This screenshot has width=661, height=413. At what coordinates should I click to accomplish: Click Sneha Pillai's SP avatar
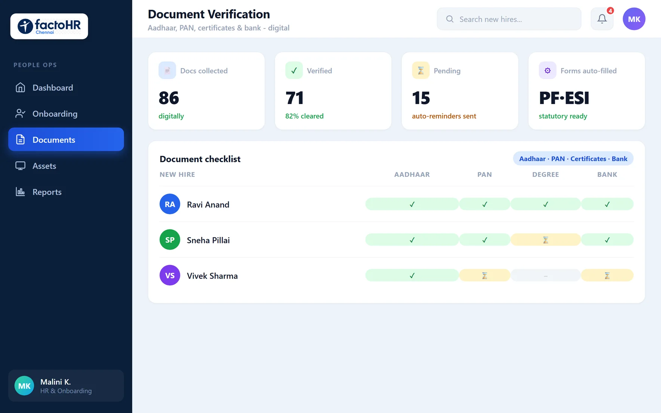[170, 240]
